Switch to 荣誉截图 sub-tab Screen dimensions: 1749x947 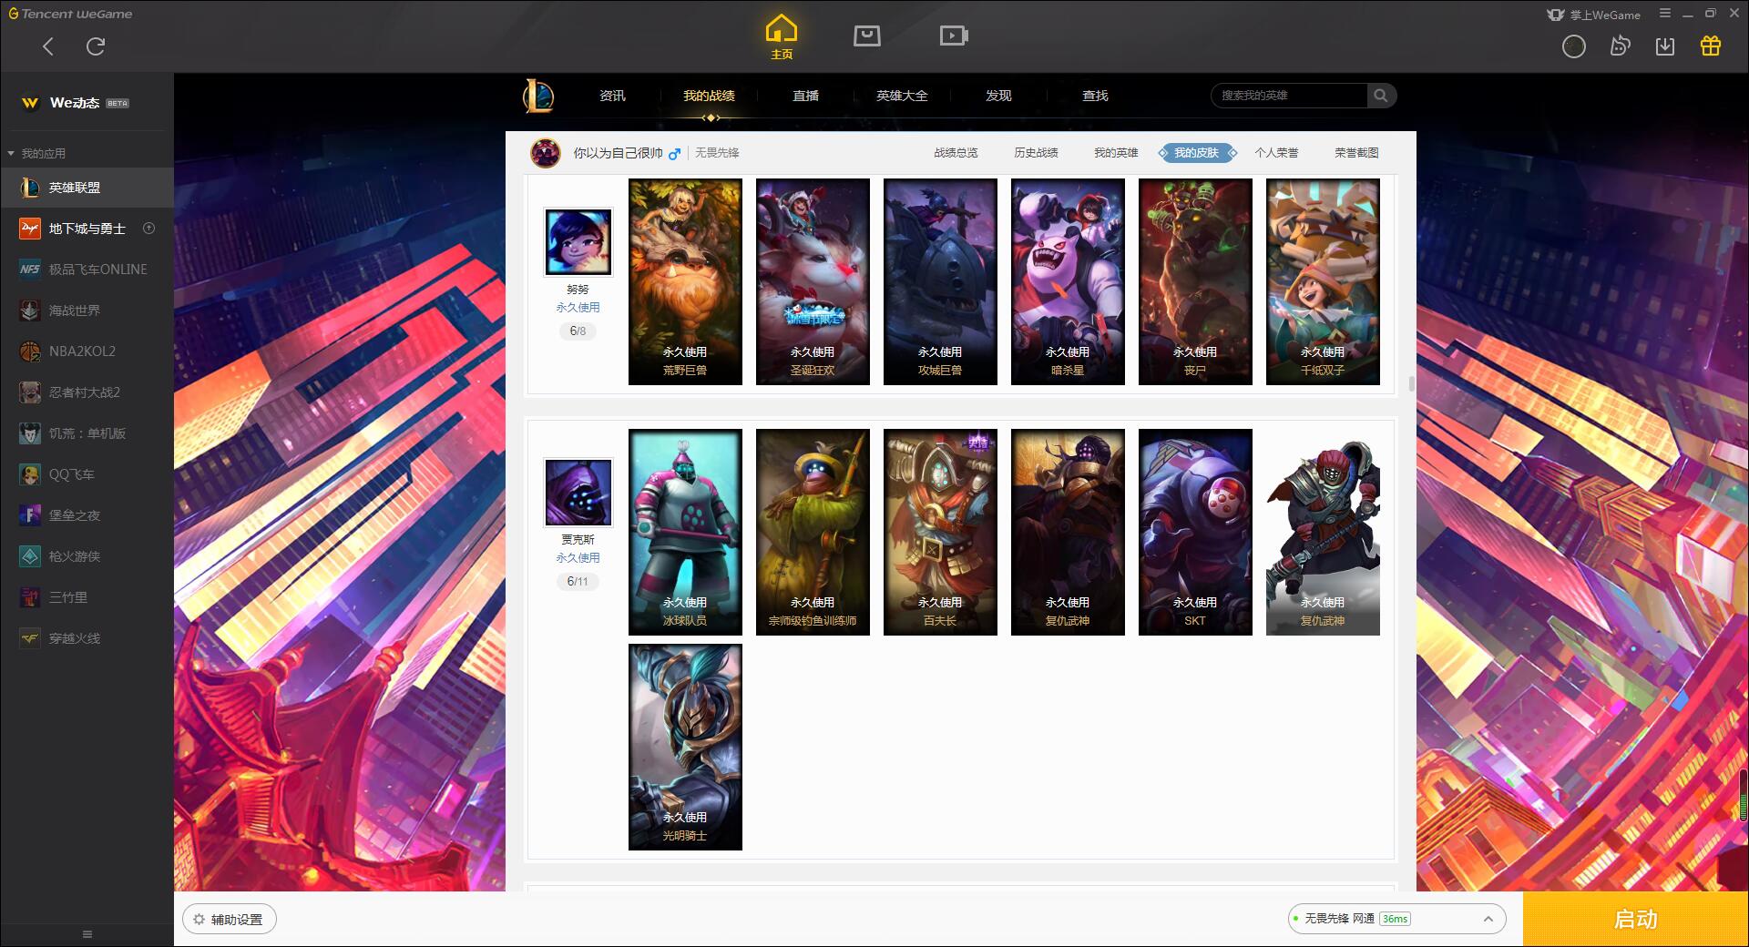(x=1356, y=153)
